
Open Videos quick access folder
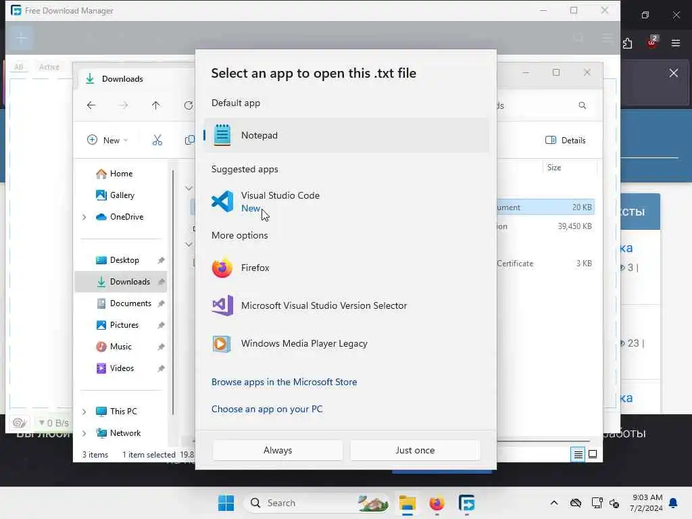click(122, 368)
